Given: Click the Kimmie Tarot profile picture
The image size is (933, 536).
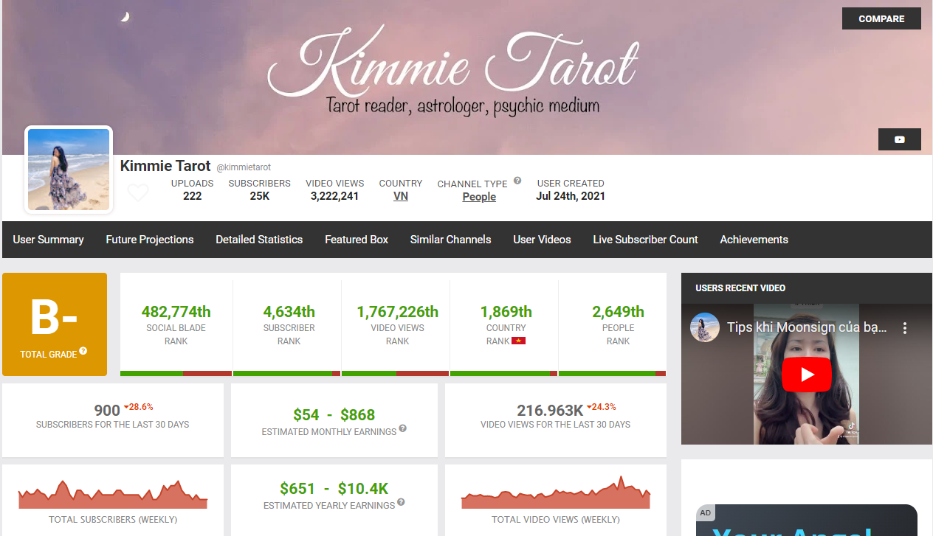Looking at the screenshot, I should (69, 170).
